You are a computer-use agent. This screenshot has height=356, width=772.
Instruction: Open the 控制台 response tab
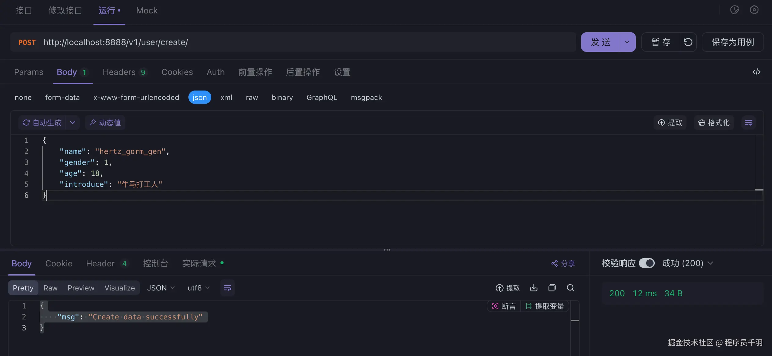(155, 263)
